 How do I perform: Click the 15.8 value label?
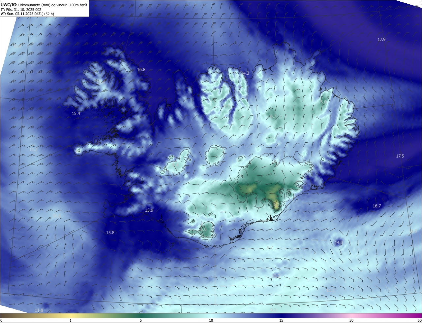pos(110,233)
